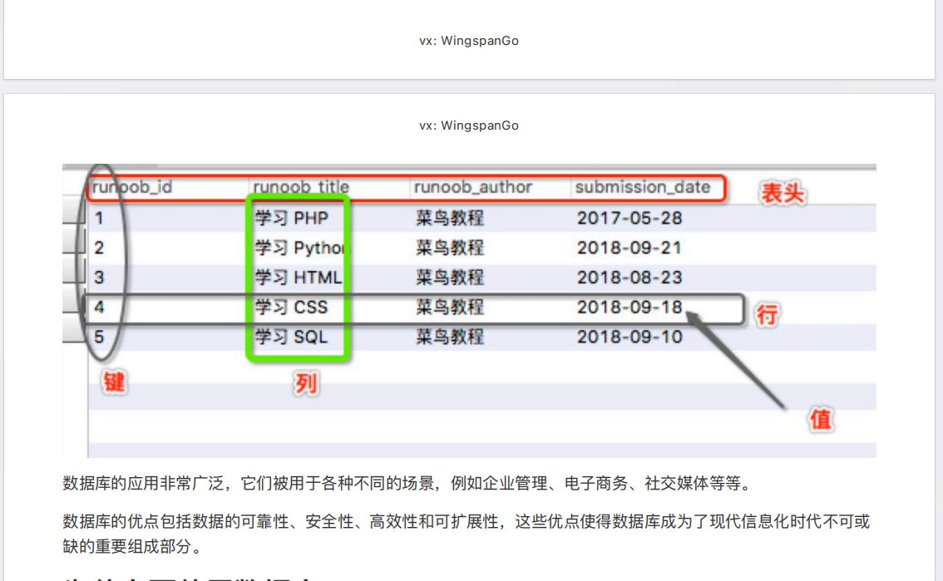
Task: Click the red 列 label
Action: pyautogui.click(x=305, y=383)
